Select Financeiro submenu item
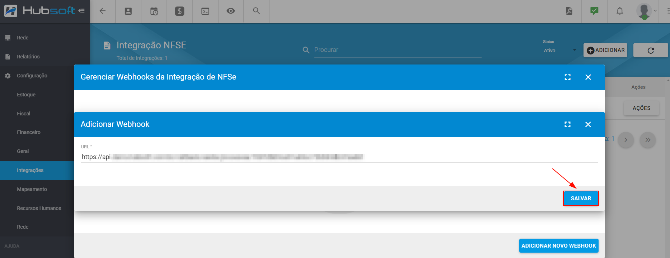 pos(29,132)
